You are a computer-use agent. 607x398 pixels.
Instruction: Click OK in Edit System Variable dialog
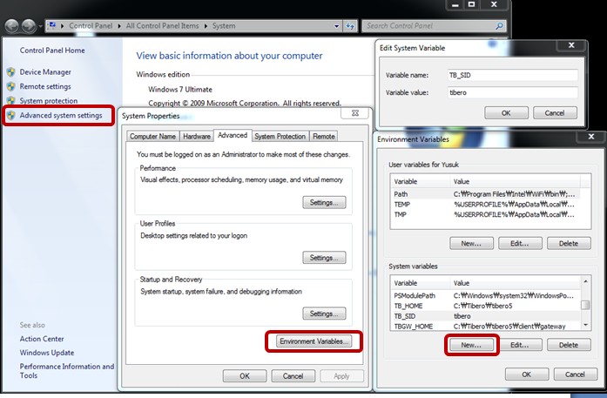pos(506,112)
